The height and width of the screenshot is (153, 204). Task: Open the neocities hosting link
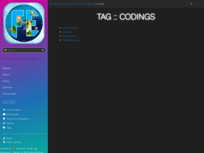point(21,148)
